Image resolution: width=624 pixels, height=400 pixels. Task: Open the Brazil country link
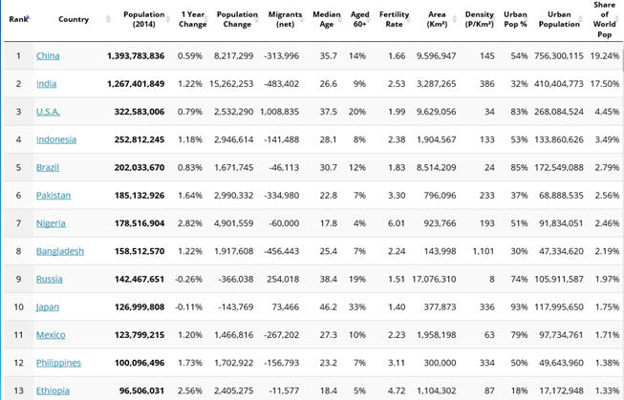pos(48,167)
